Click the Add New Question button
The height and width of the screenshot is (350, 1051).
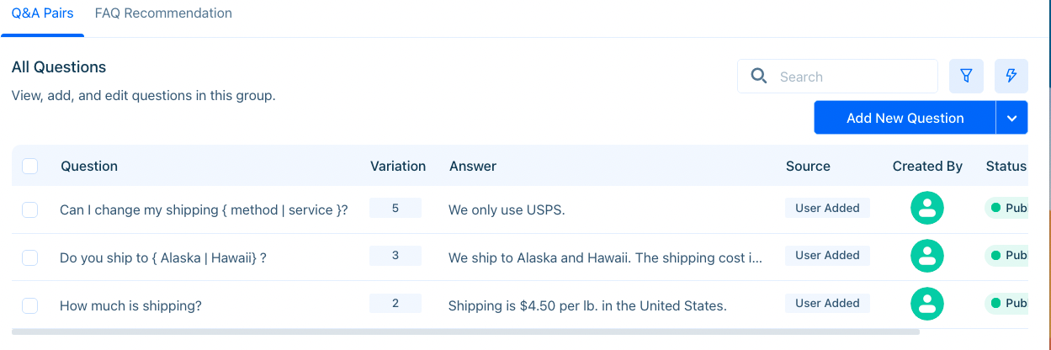[x=905, y=118]
